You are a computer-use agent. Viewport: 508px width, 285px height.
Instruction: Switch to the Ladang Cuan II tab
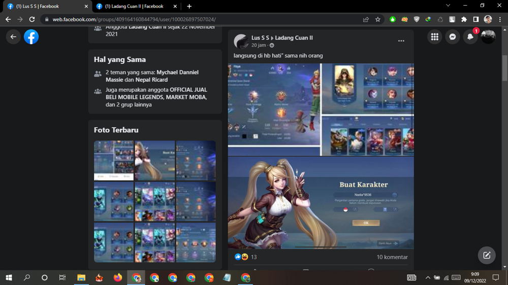136,6
